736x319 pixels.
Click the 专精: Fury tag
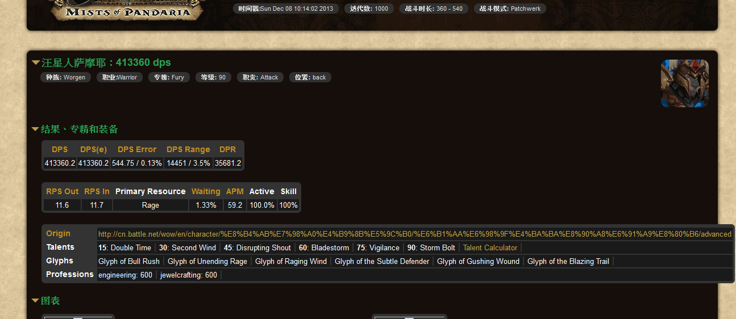point(169,77)
